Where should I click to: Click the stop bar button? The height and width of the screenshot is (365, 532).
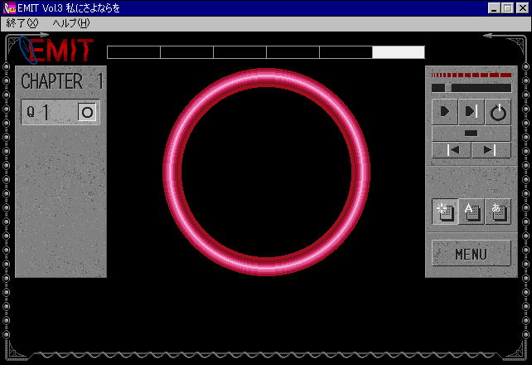point(472,134)
